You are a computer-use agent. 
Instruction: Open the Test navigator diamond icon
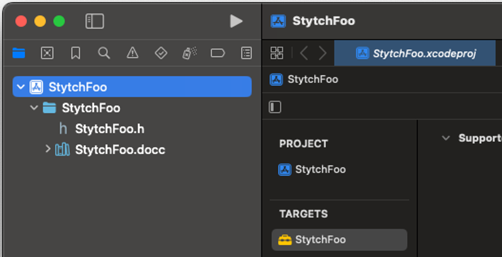click(x=161, y=53)
